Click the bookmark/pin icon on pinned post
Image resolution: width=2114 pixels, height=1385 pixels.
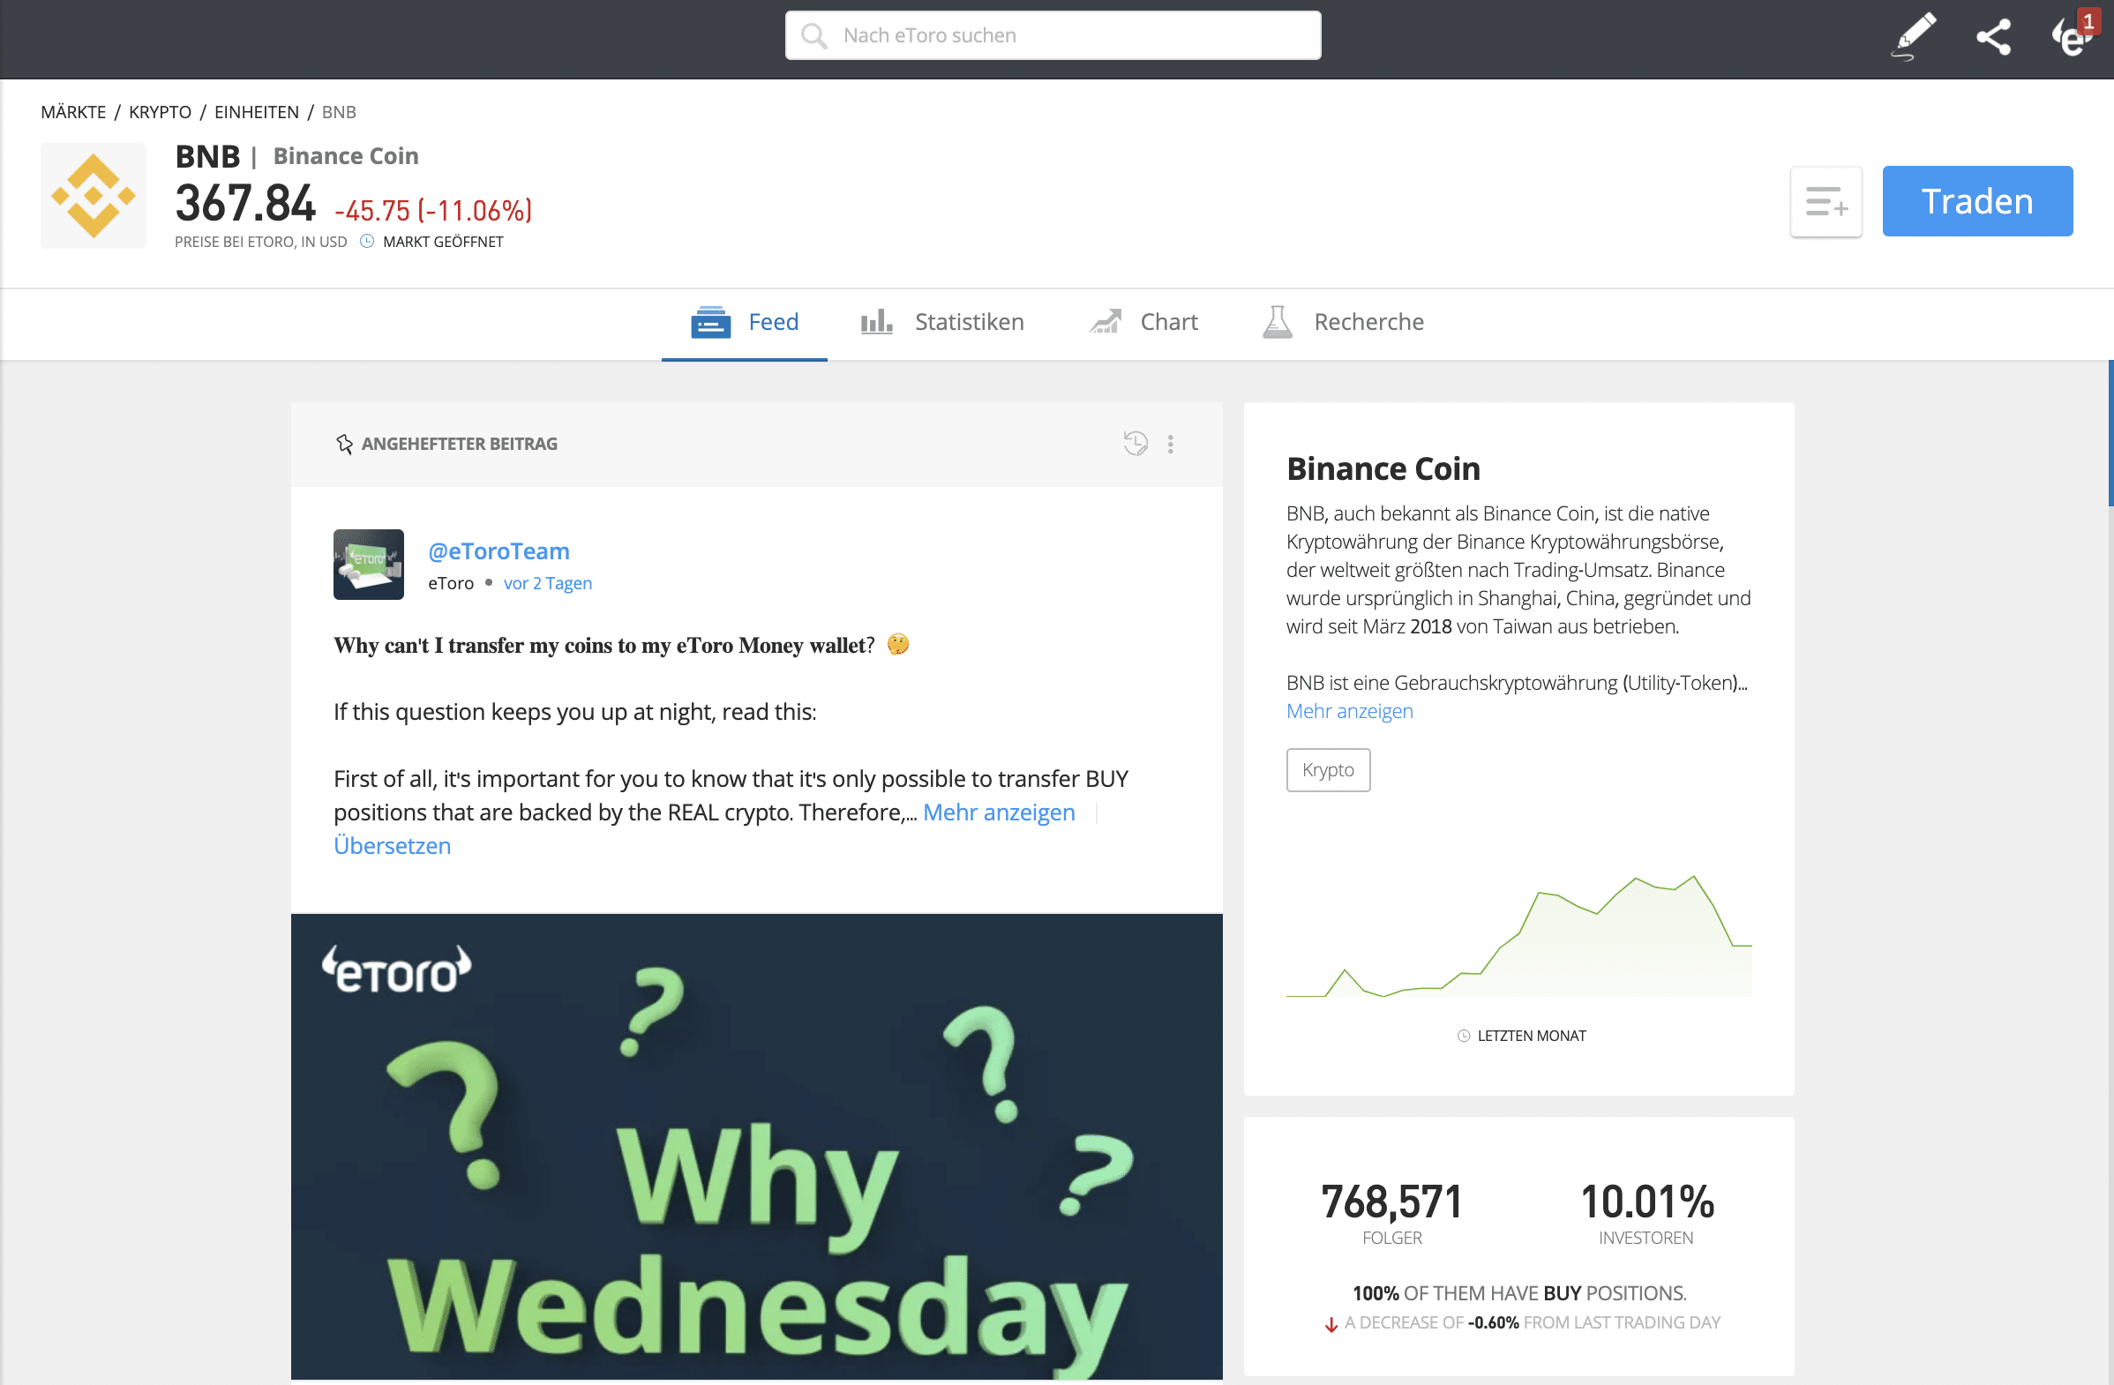[x=343, y=445]
